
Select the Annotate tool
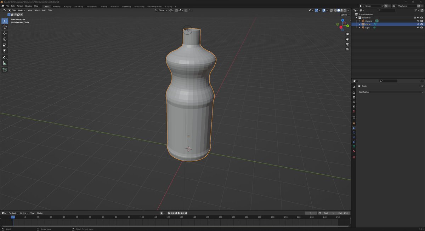pos(5,57)
